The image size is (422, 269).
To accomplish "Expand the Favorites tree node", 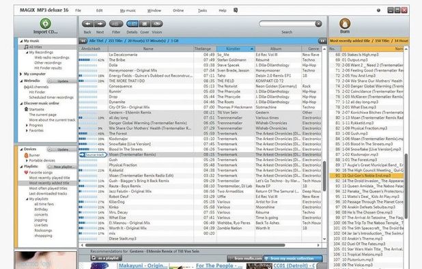I will (27, 130).
